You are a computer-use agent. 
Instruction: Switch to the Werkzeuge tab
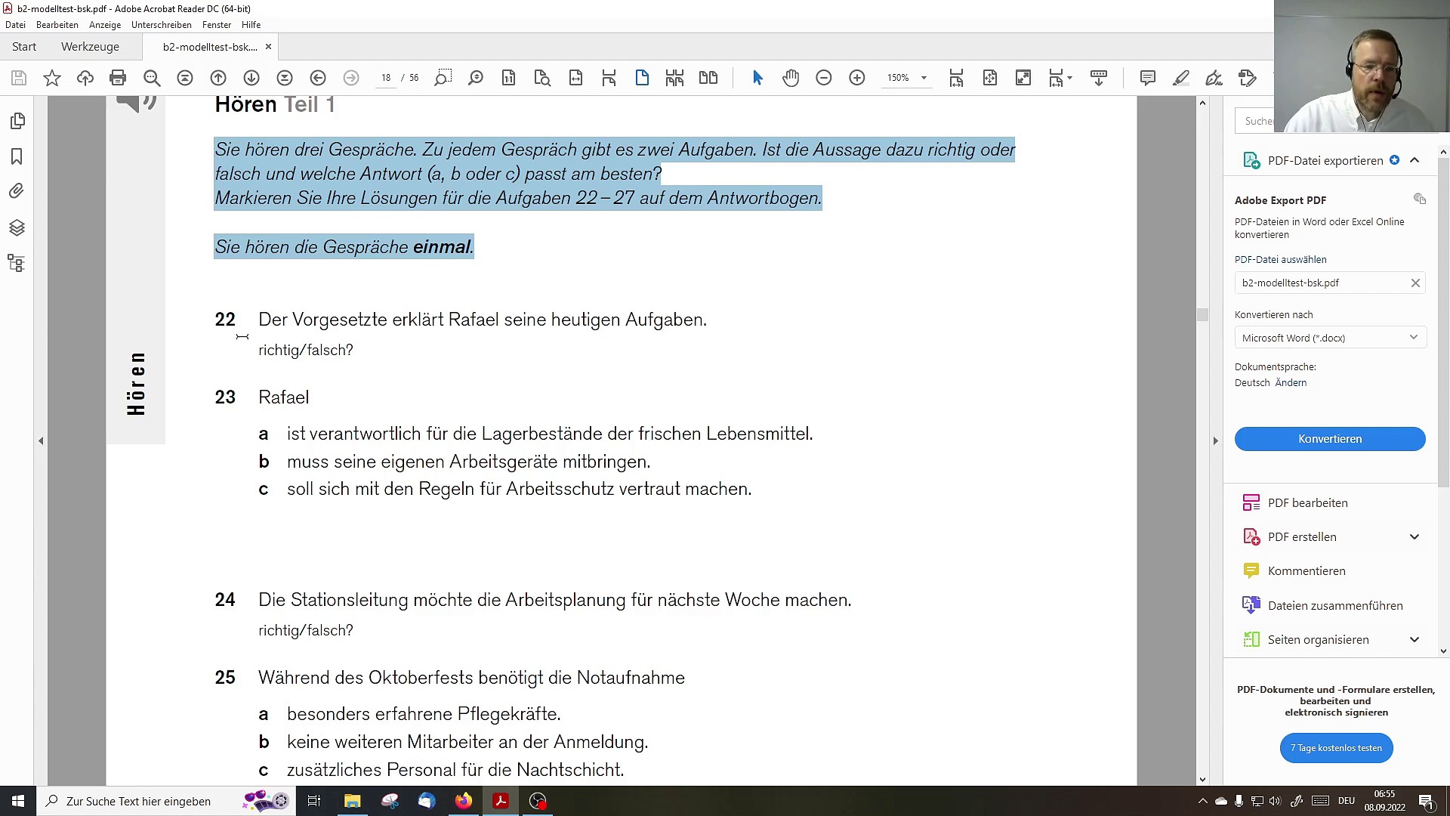pos(90,47)
